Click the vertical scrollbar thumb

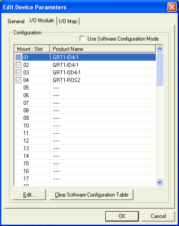click(x=159, y=69)
